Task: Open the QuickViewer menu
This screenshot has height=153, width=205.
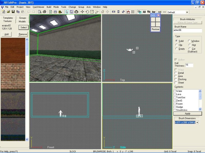Action: 38,7
